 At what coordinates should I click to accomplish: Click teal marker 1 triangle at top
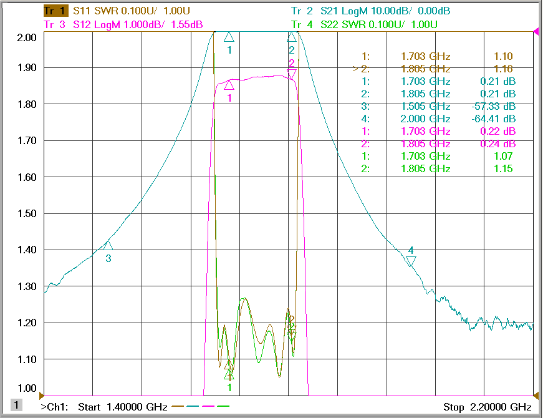(229, 37)
